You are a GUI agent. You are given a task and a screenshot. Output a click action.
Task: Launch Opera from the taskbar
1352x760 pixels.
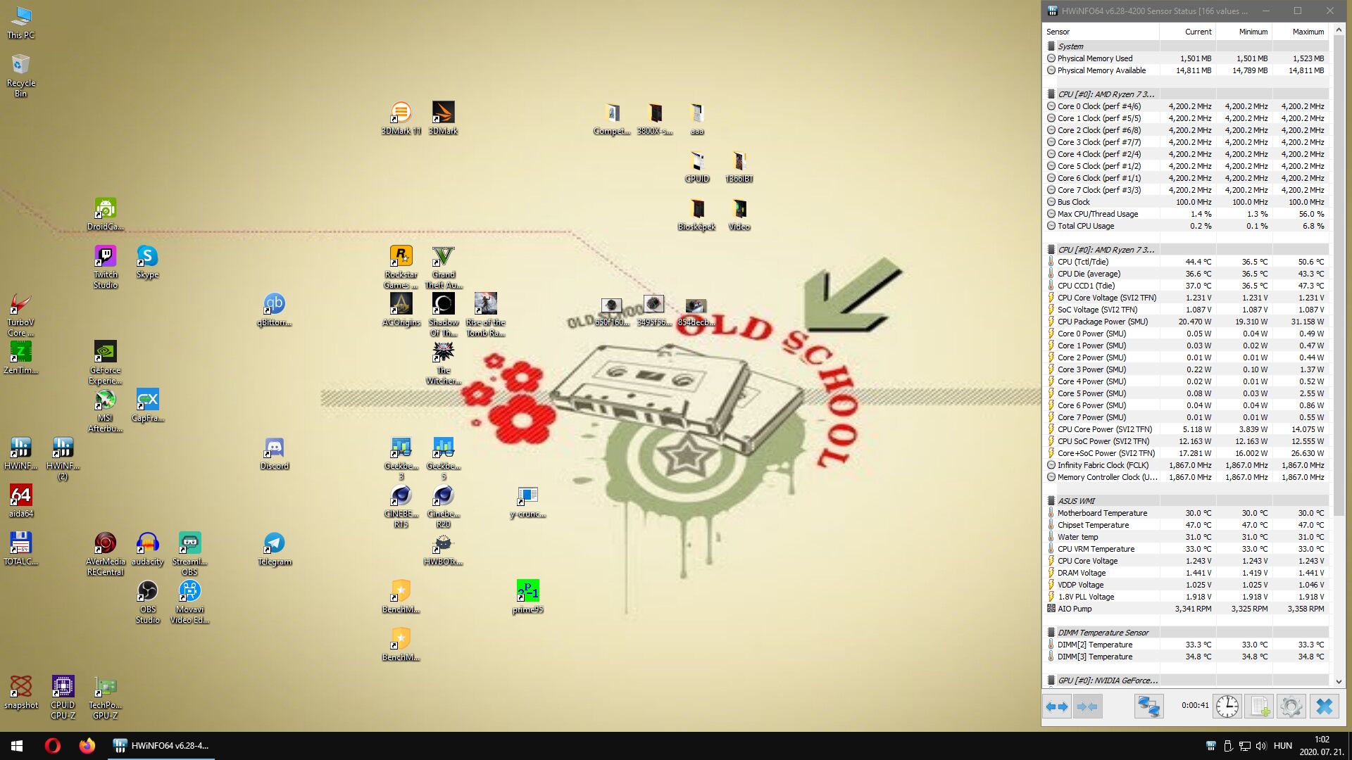52,746
